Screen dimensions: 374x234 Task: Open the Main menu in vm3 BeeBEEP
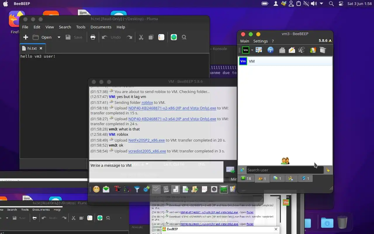tap(245, 41)
